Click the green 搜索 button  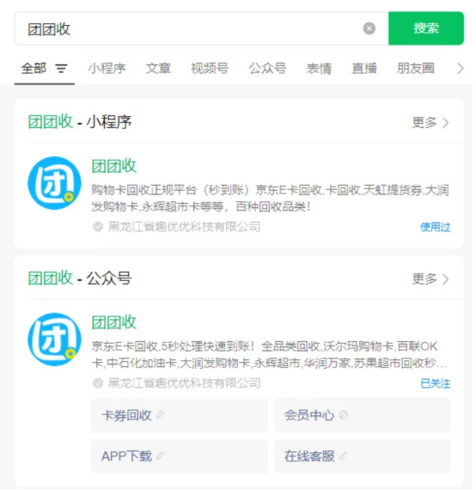point(426,28)
